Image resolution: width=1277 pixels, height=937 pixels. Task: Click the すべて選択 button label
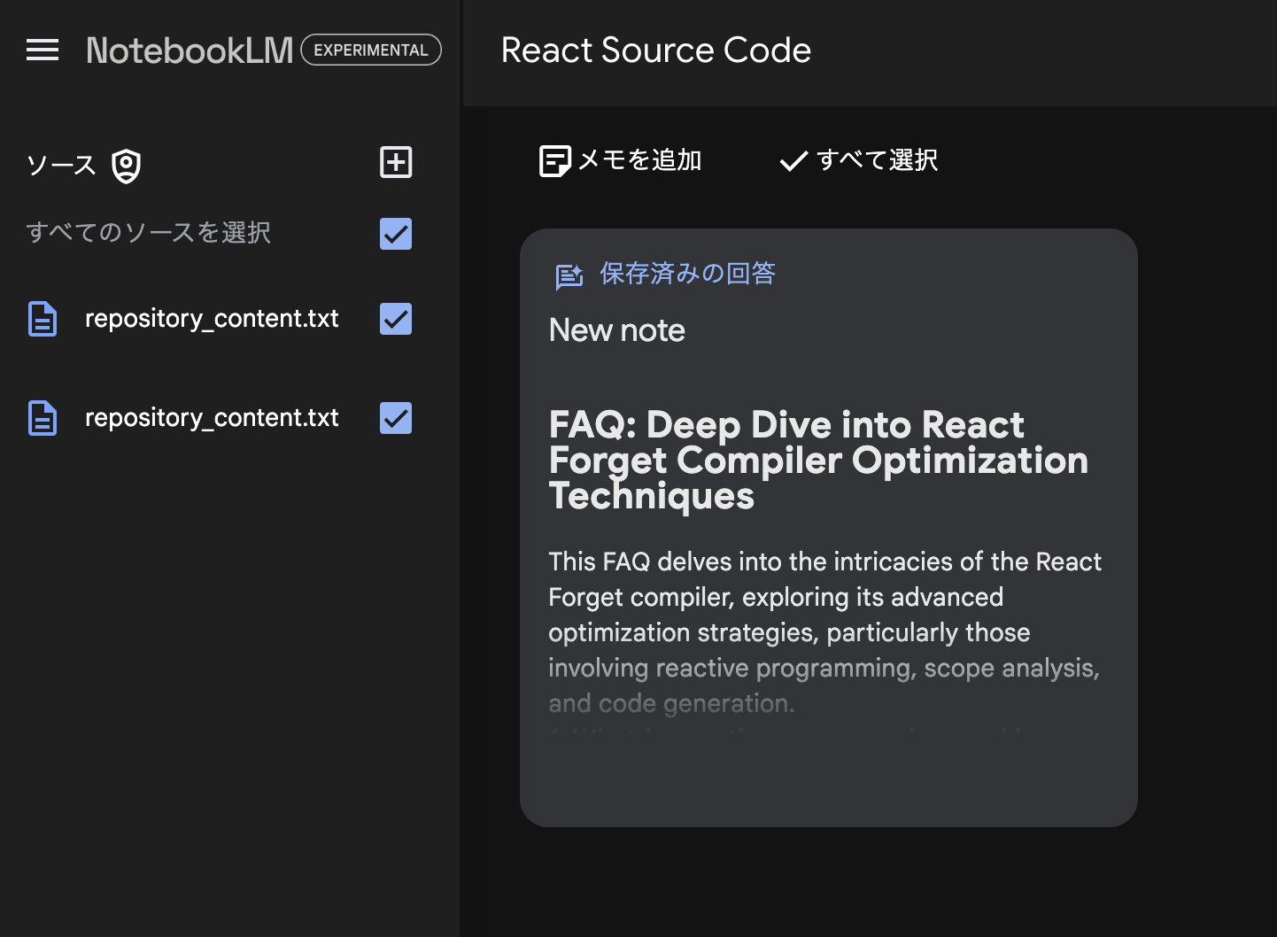(877, 160)
